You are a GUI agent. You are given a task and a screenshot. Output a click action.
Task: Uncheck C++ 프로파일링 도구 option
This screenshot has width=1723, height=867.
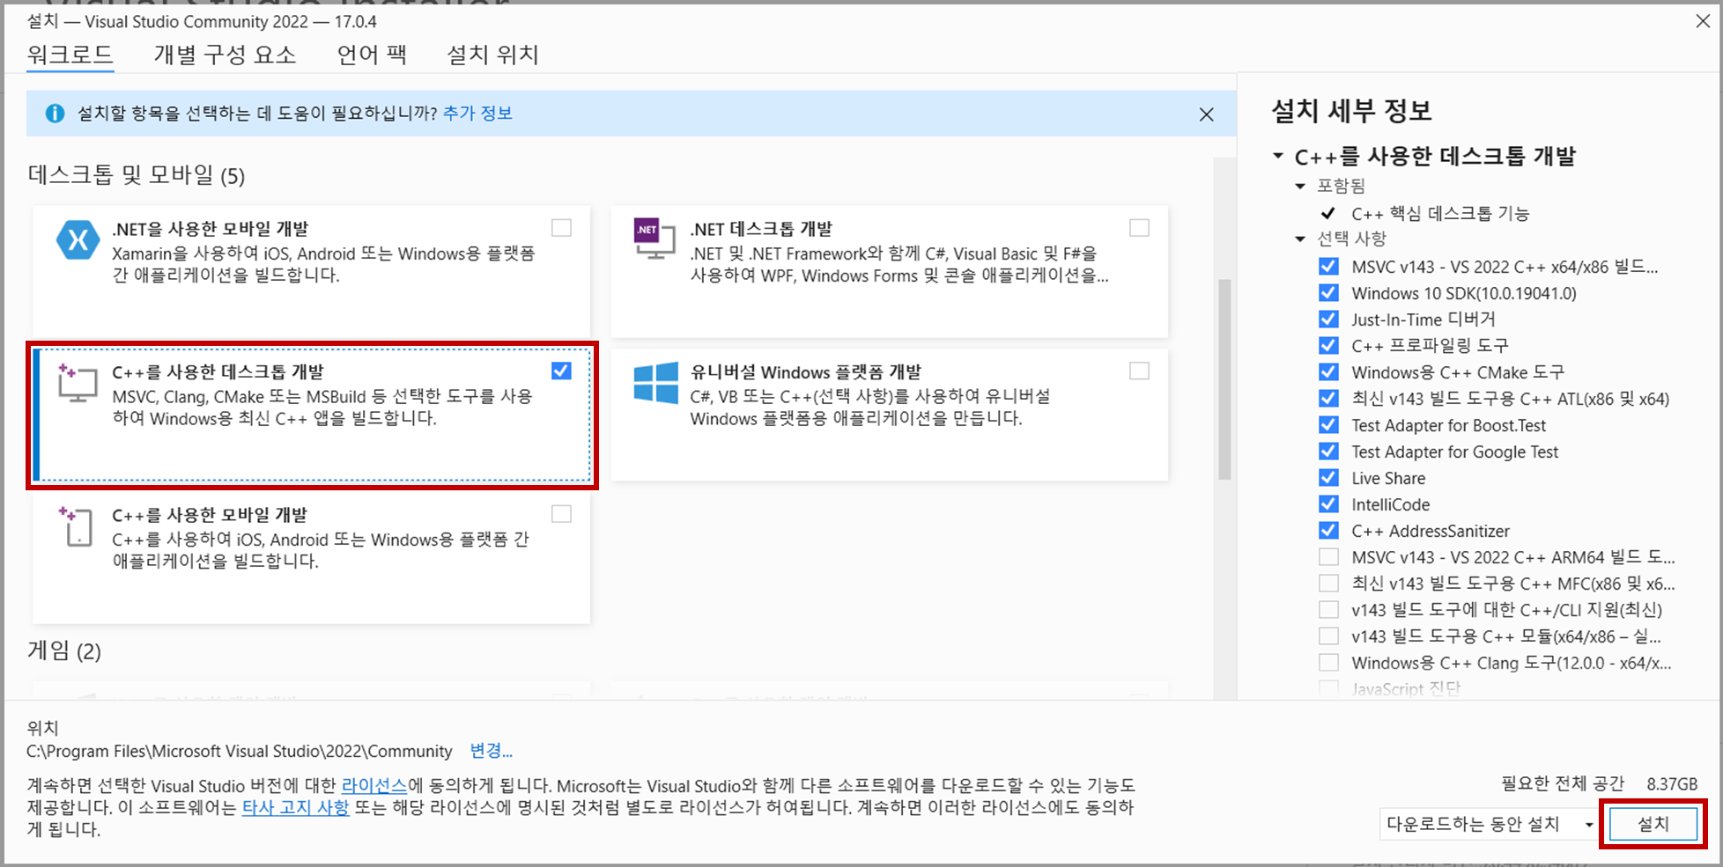coord(1328,345)
